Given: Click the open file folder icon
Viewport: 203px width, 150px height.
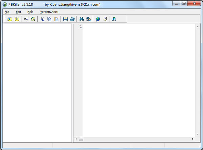Looking at the screenshot, I should [10, 19].
